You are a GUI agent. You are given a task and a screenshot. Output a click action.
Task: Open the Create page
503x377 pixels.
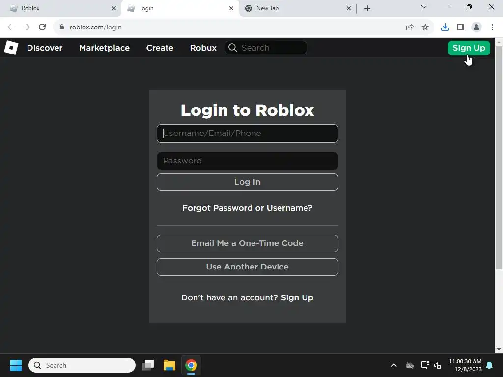click(x=160, y=48)
